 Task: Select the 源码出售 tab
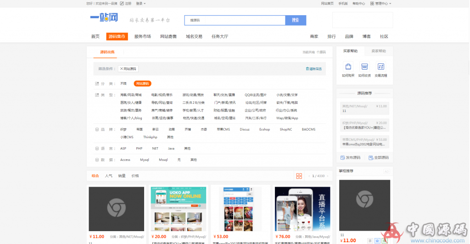pyautogui.click(x=107, y=52)
